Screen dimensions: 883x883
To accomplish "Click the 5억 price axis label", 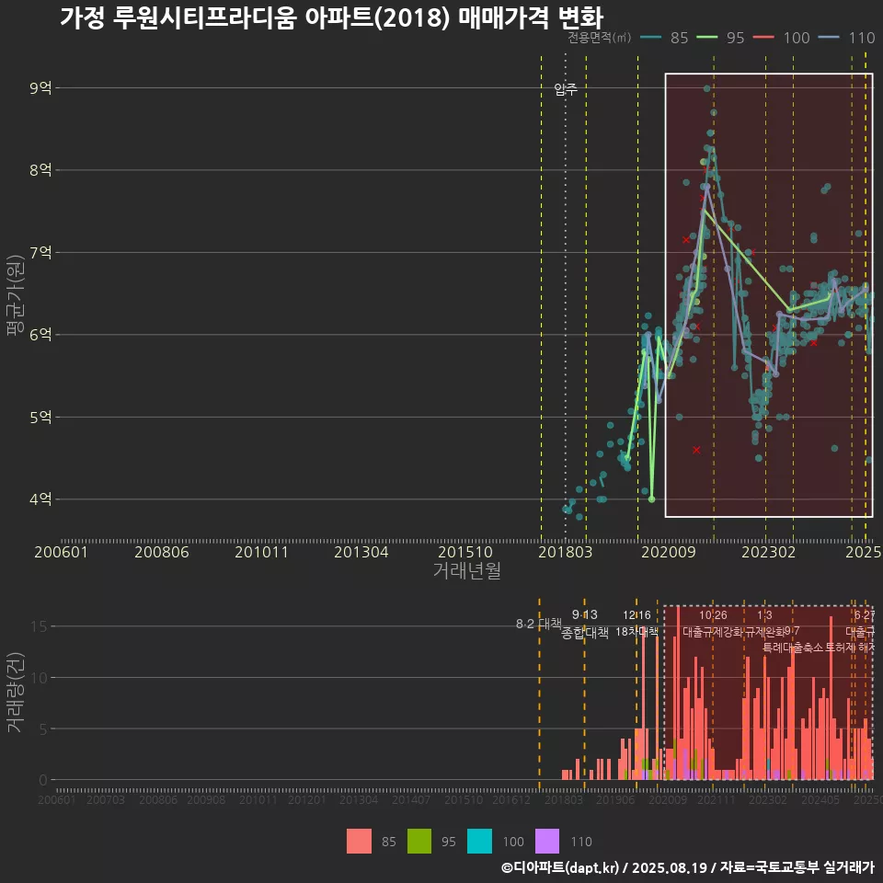I will pos(40,418).
